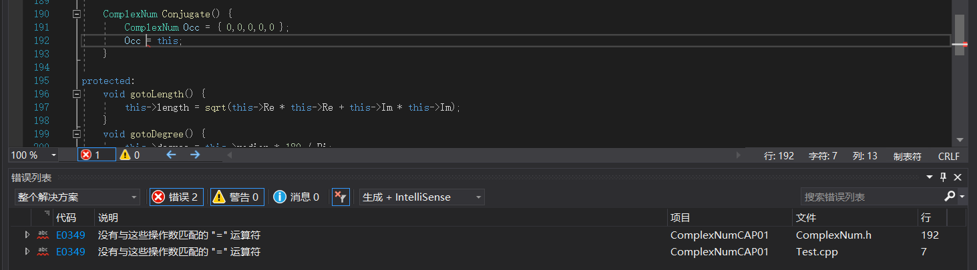Pin the 错误列表 panel

943,177
